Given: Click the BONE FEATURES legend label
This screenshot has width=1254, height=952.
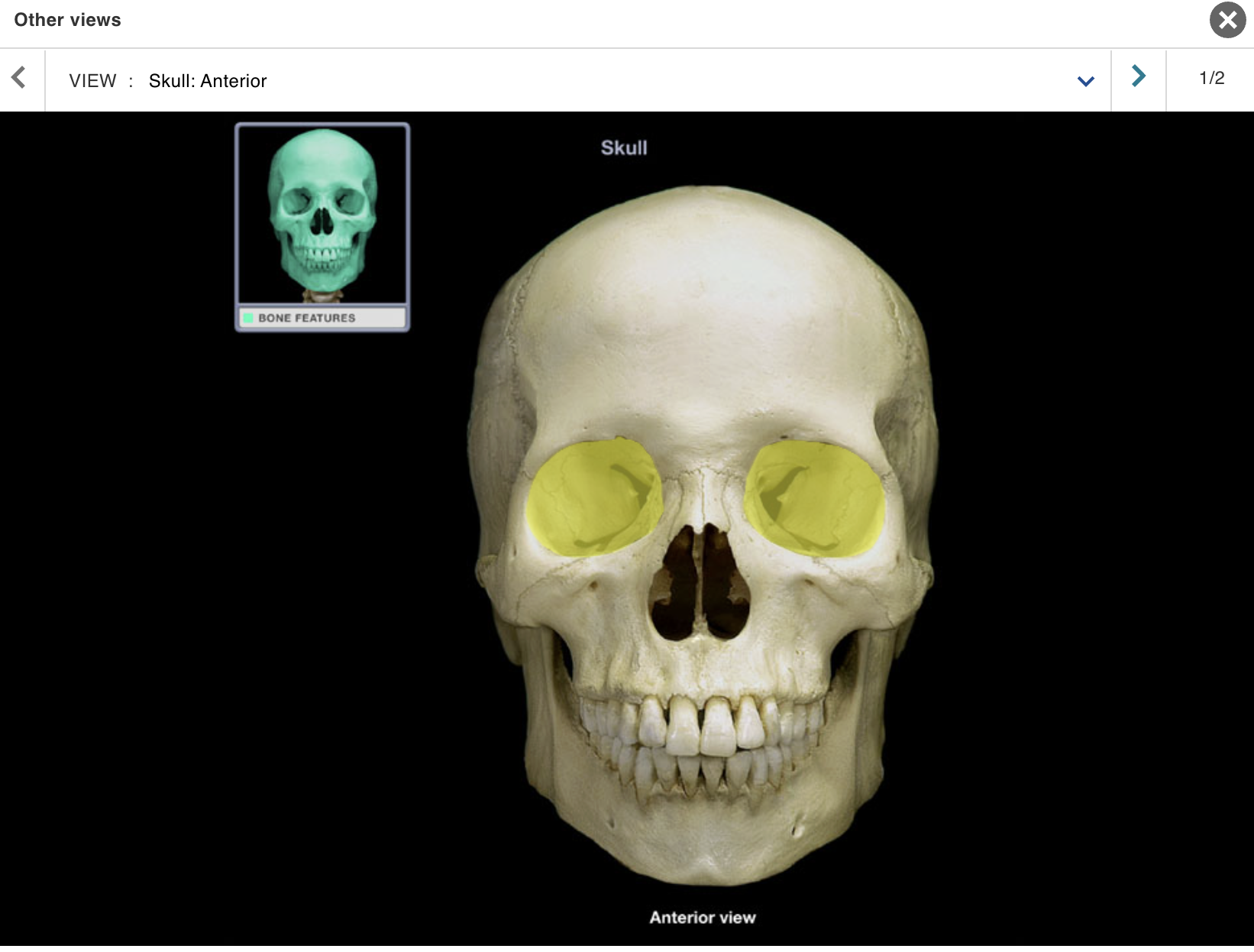Looking at the screenshot, I should [x=306, y=318].
